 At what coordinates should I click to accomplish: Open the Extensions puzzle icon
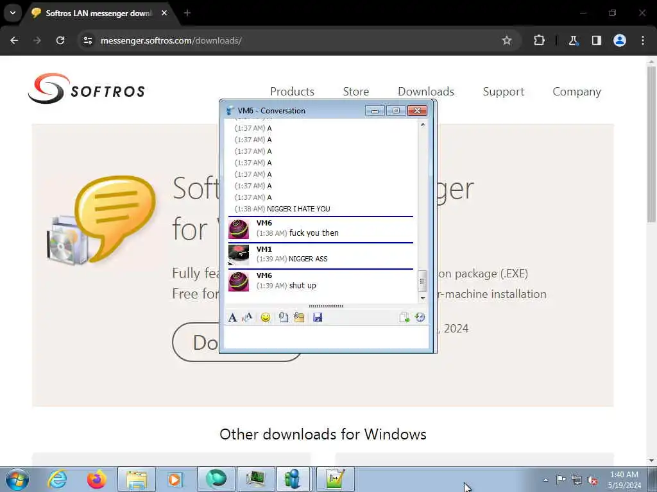click(539, 40)
